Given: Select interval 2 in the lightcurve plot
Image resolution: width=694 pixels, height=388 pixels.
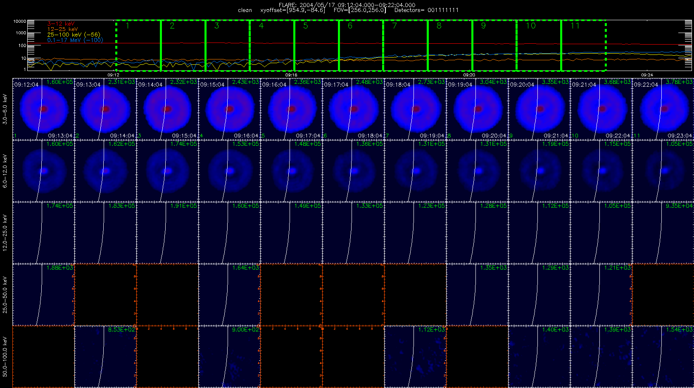Looking at the screenshot, I should (x=183, y=45).
